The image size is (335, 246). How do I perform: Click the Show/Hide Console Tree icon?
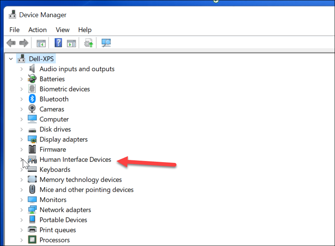click(41, 42)
